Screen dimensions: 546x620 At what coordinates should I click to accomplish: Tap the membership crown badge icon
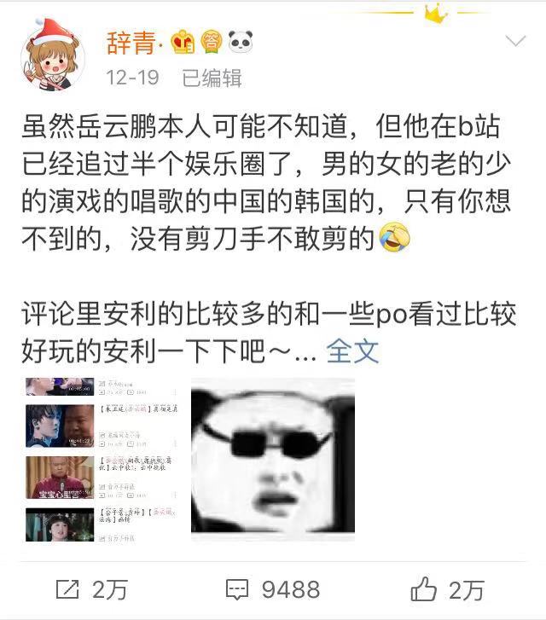[183, 42]
